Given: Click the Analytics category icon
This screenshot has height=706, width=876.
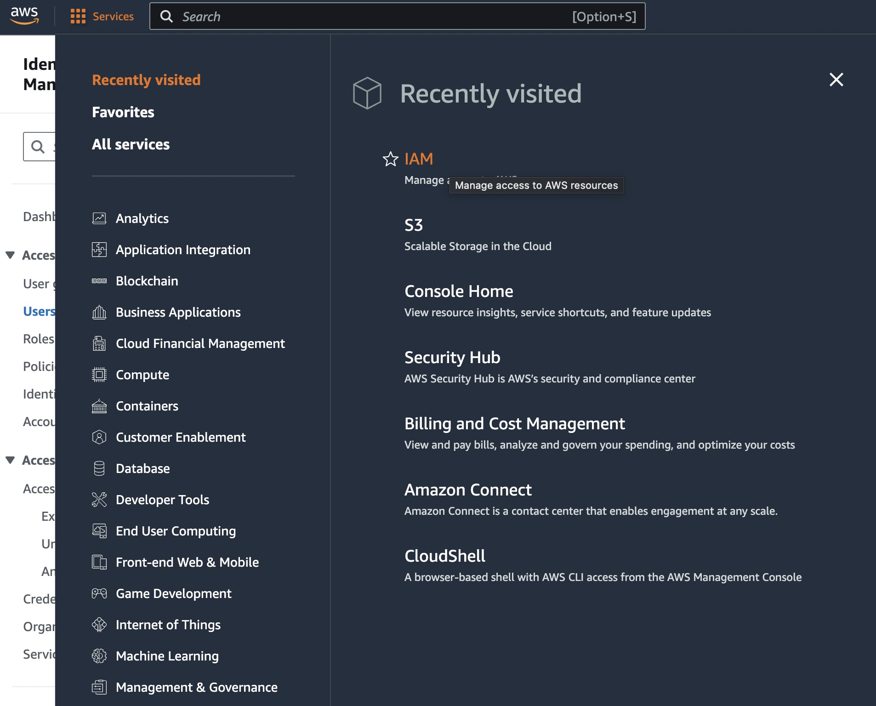Looking at the screenshot, I should click(99, 218).
